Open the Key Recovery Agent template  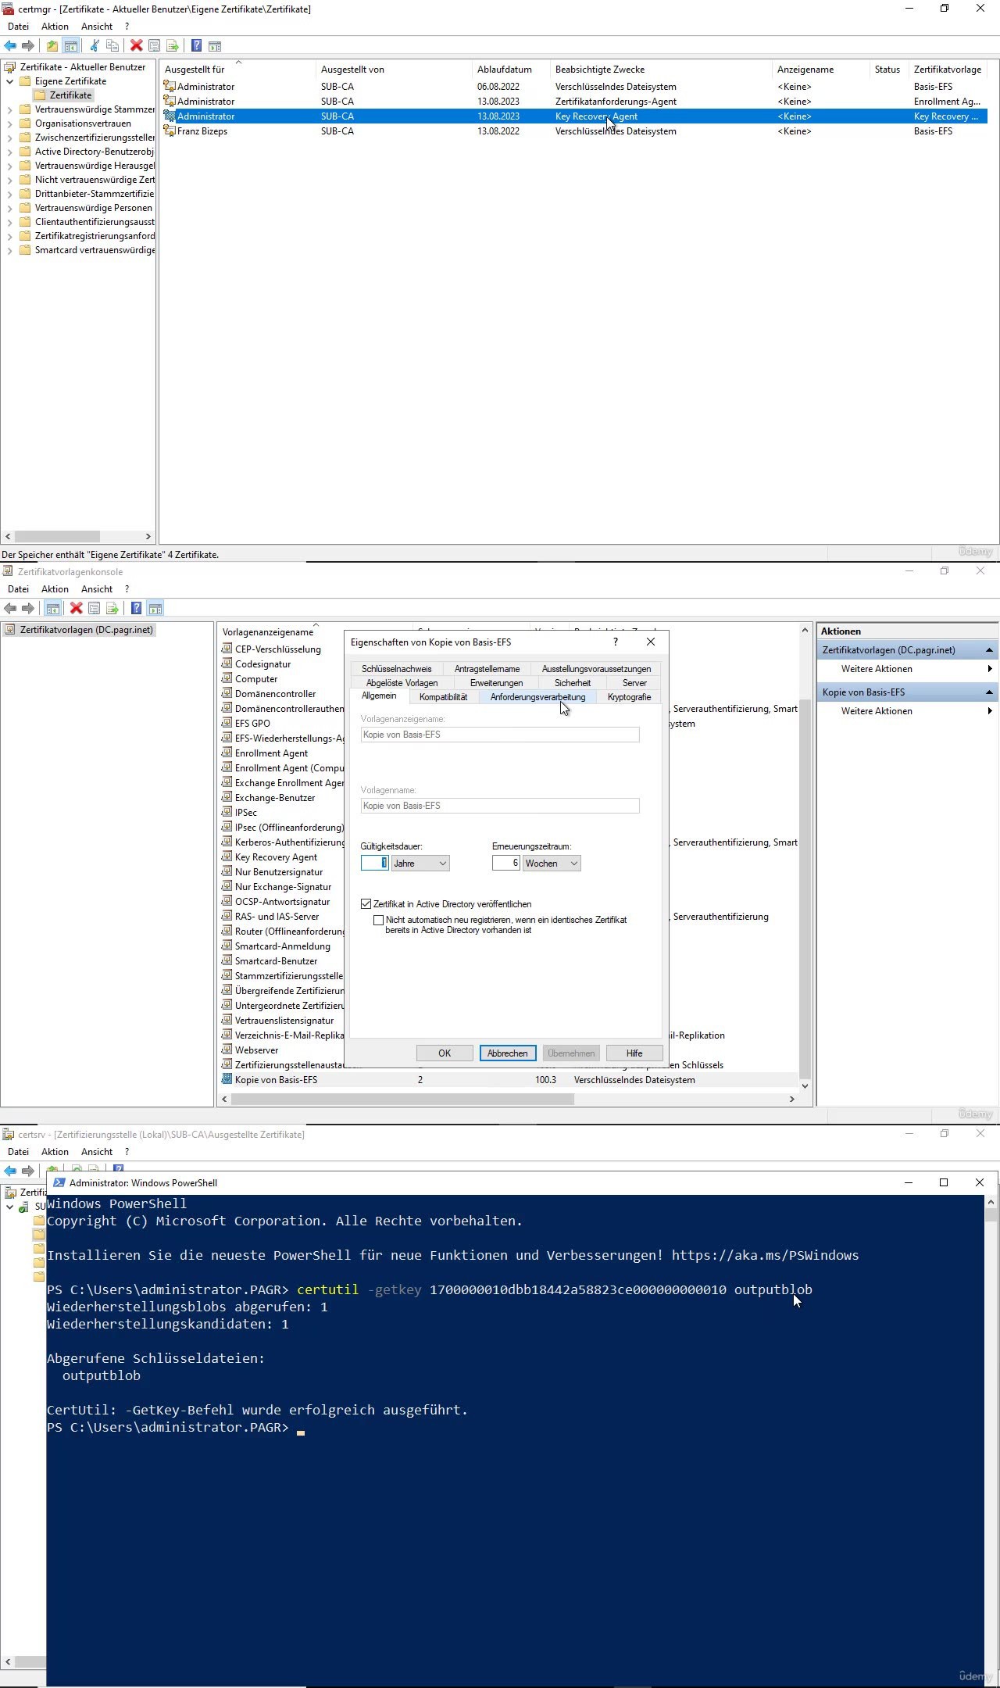click(x=276, y=857)
